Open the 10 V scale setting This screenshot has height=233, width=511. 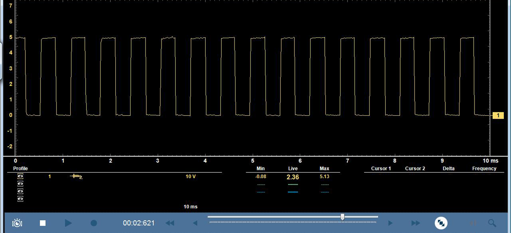pos(191,176)
